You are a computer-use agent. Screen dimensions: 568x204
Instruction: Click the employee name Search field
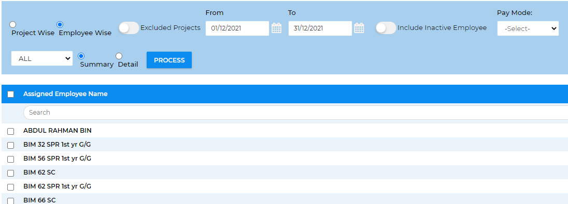coord(295,112)
